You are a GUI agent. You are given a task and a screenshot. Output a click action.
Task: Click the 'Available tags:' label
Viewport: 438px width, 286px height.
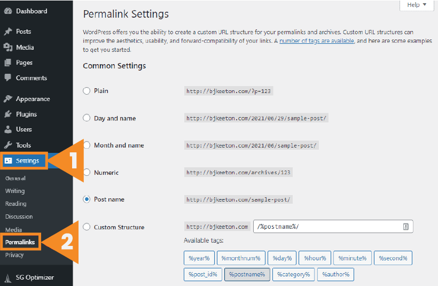tap(204, 241)
